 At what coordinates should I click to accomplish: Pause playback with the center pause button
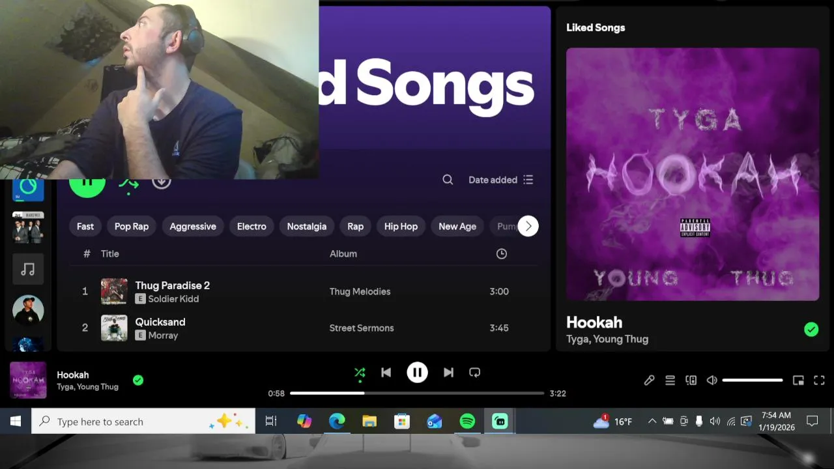[x=417, y=373]
